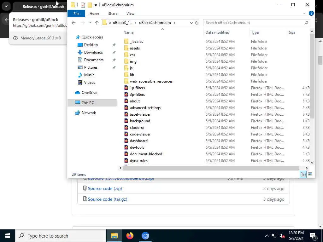Screen dimensions: 323x242
Task: Sort by the Name column header
Action: tap(128, 32)
